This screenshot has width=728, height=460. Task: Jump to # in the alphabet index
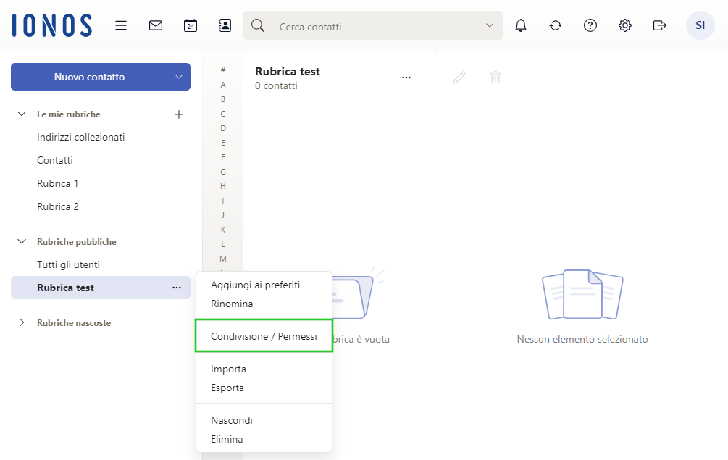[x=223, y=70]
